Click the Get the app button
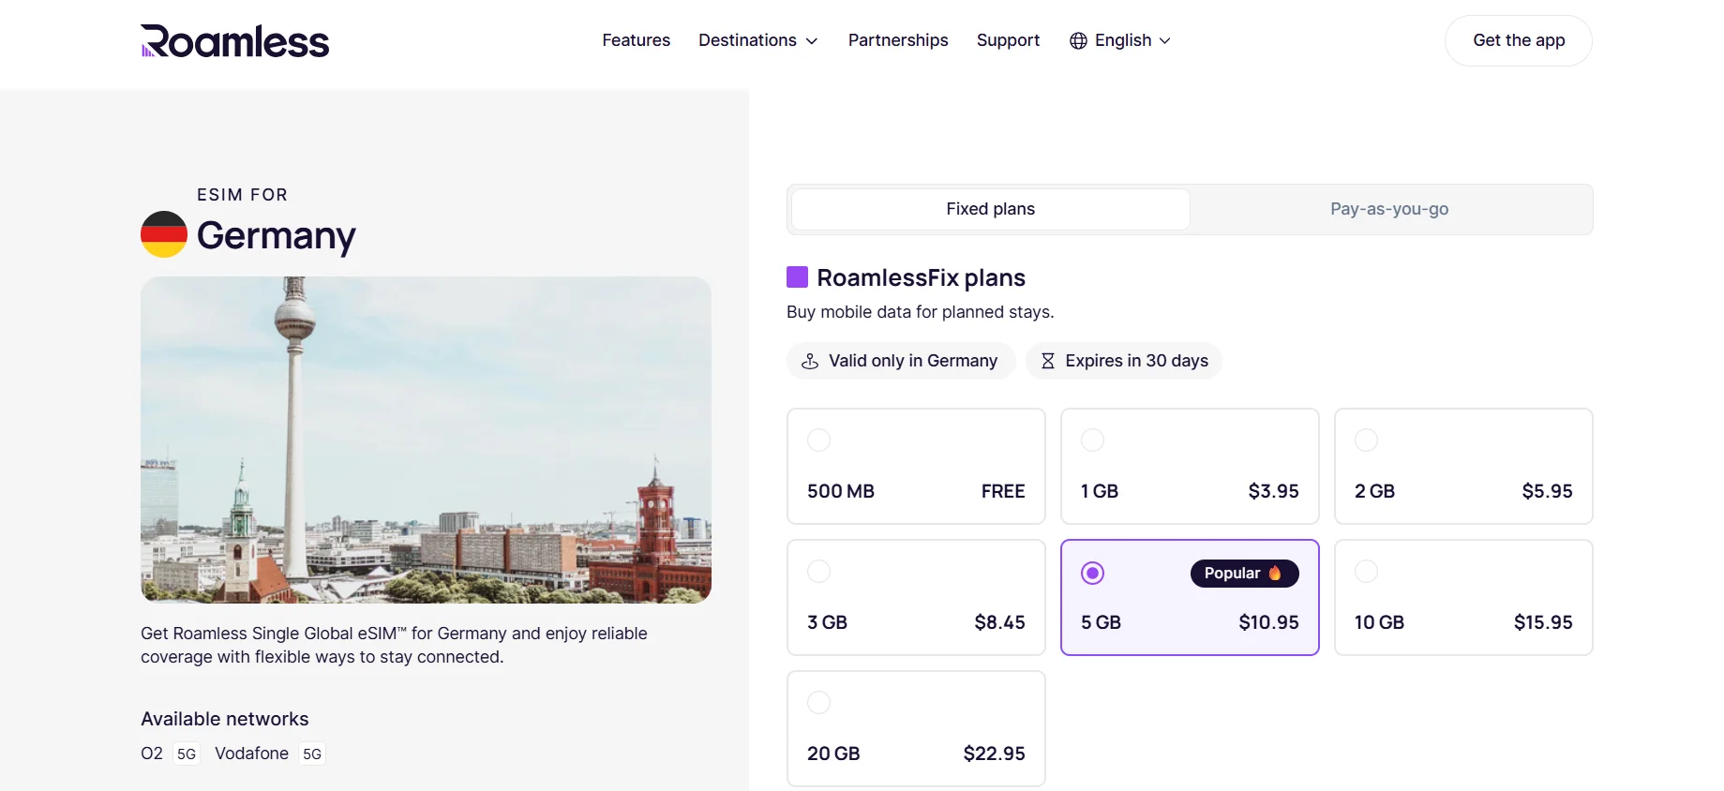This screenshot has height=791, width=1724. pos(1519,40)
